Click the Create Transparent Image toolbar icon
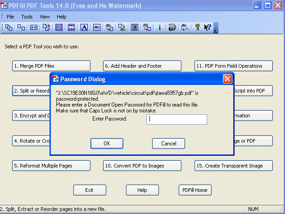This screenshot has width=285, height=214. (185, 28)
